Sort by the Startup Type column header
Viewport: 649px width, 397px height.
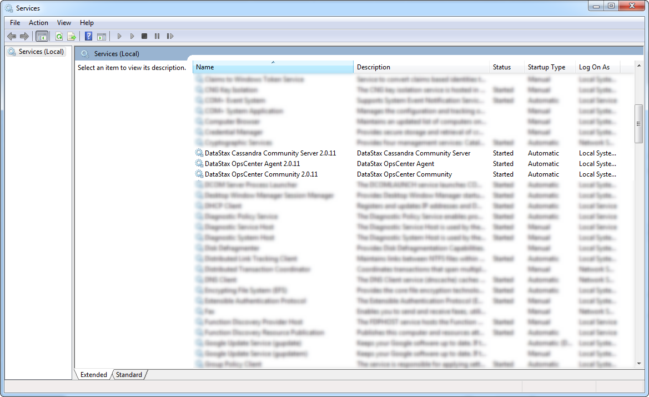click(550, 67)
